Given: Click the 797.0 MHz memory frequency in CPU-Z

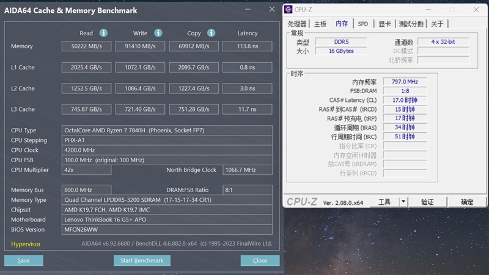Looking at the screenshot, I should tap(405, 82).
